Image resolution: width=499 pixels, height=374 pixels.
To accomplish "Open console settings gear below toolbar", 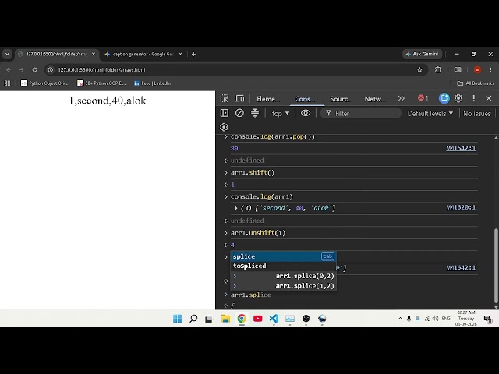I will pyautogui.click(x=224, y=127).
